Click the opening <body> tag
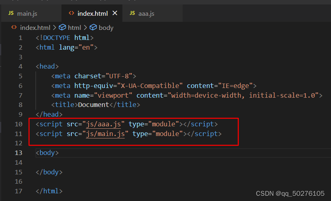331x201 pixels. coord(47,153)
